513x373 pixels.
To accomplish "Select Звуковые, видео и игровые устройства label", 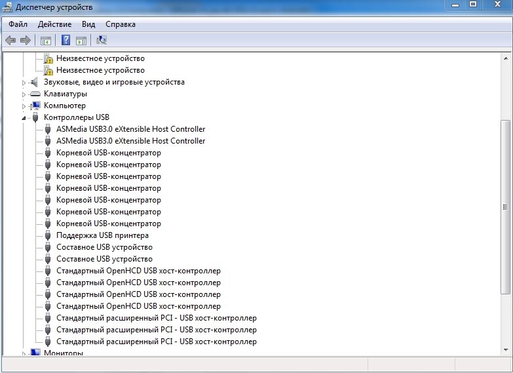I will pyautogui.click(x=114, y=82).
